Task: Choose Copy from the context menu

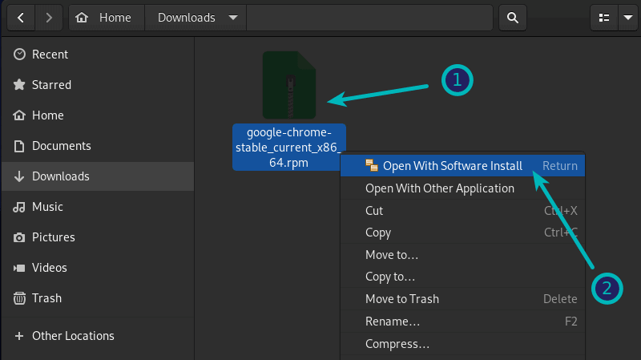Action: [378, 233]
